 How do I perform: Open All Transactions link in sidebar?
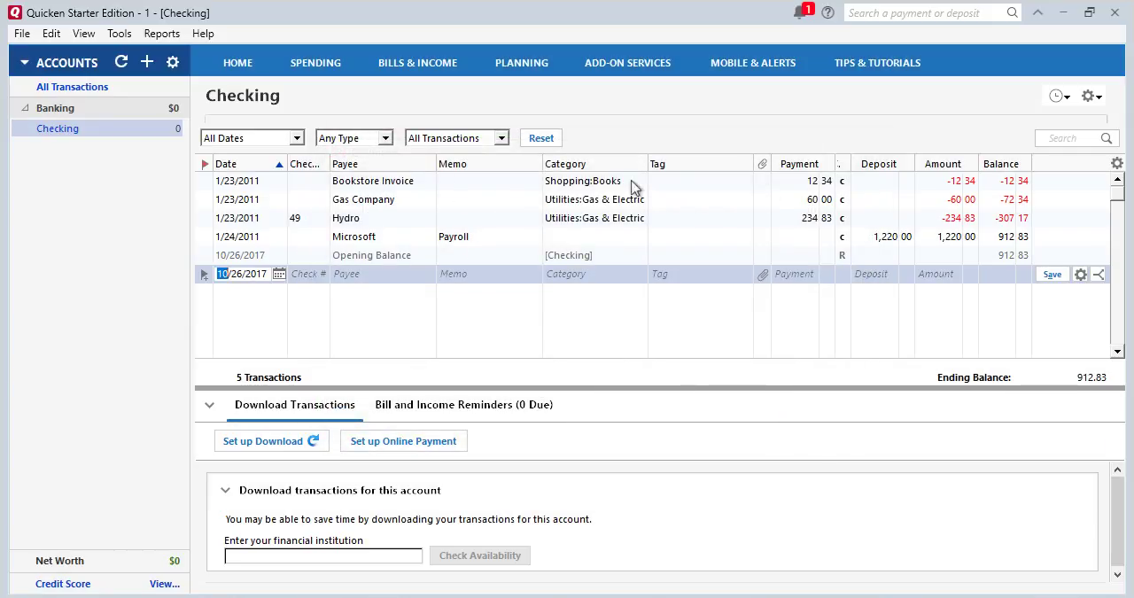(72, 87)
